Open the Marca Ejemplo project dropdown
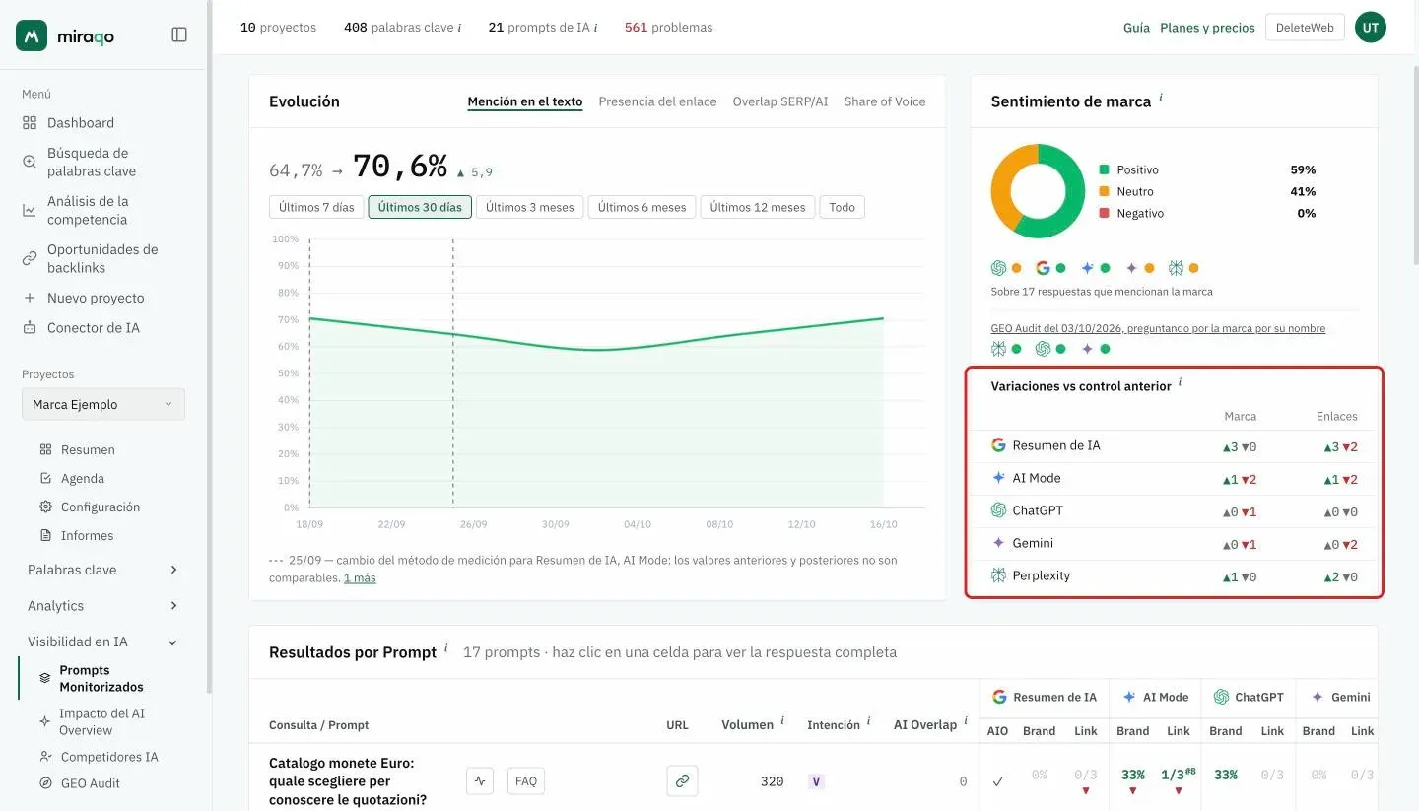 click(103, 404)
